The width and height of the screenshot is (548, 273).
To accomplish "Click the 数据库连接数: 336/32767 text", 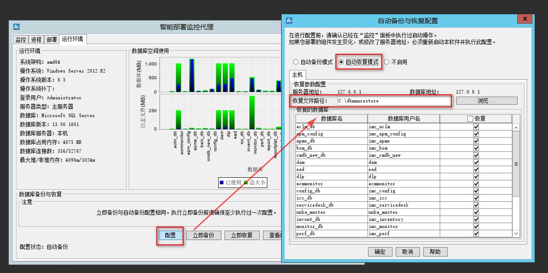I will pos(50,151).
